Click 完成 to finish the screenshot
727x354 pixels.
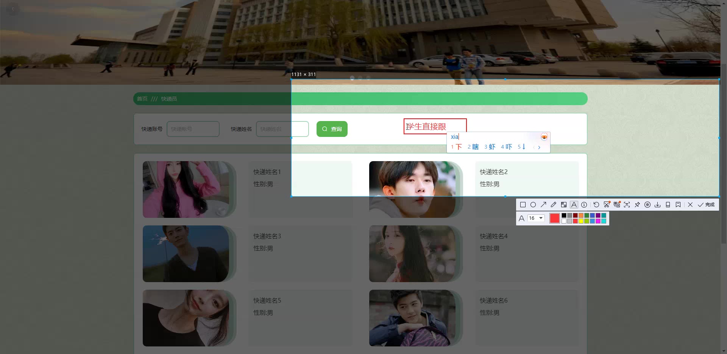coord(706,205)
